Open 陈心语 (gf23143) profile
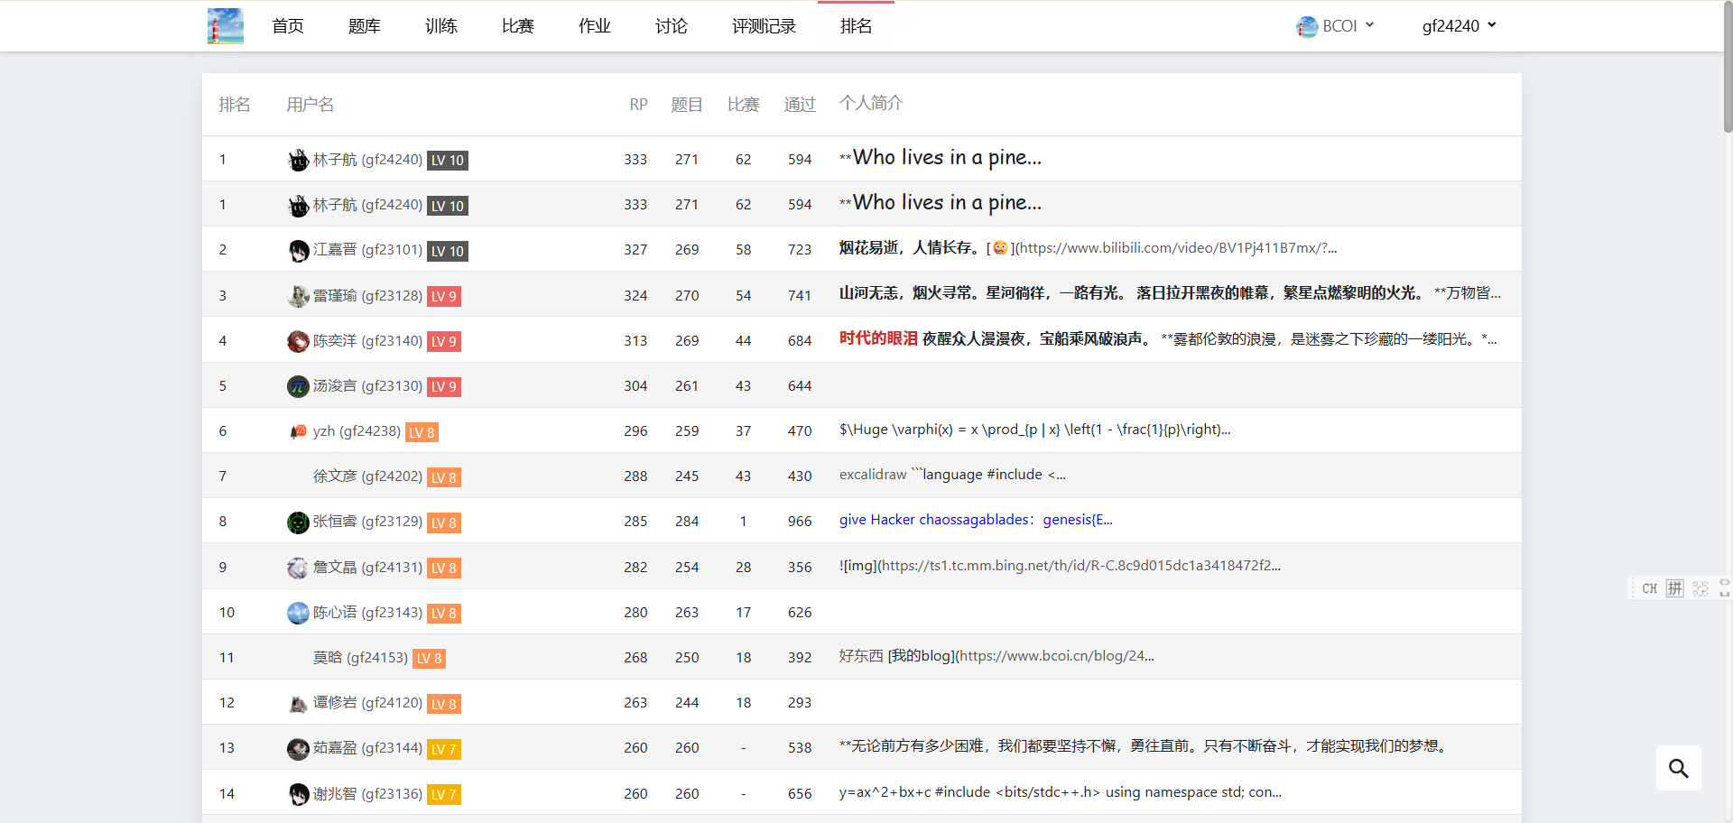This screenshot has height=823, width=1733. [367, 612]
